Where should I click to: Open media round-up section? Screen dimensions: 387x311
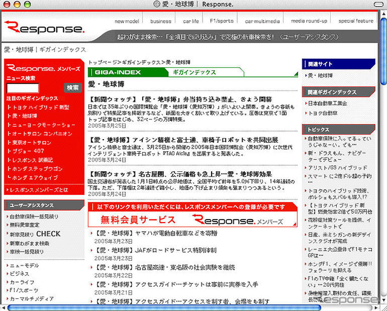click(309, 21)
